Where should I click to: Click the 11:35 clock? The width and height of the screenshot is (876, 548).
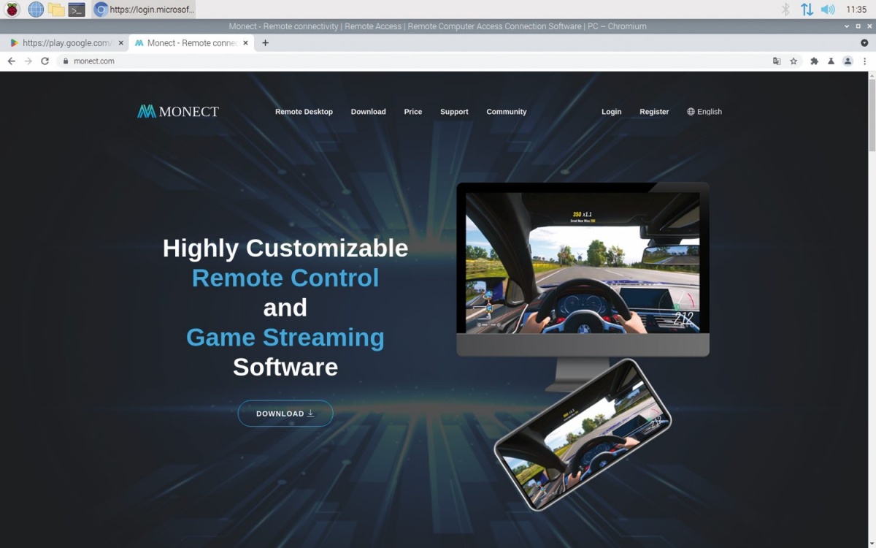click(856, 9)
